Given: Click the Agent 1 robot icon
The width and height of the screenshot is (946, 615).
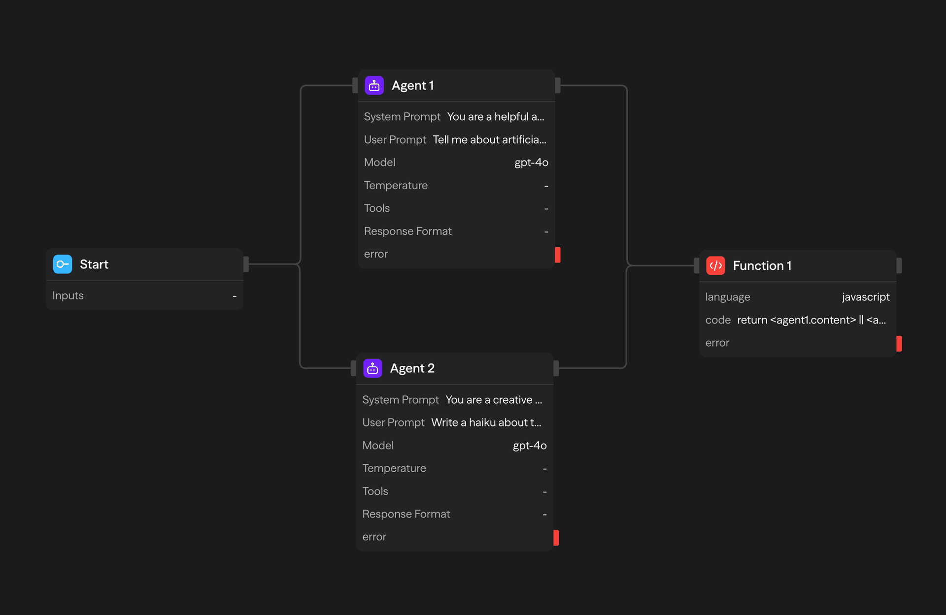Looking at the screenshot, I should coord(374,86).
